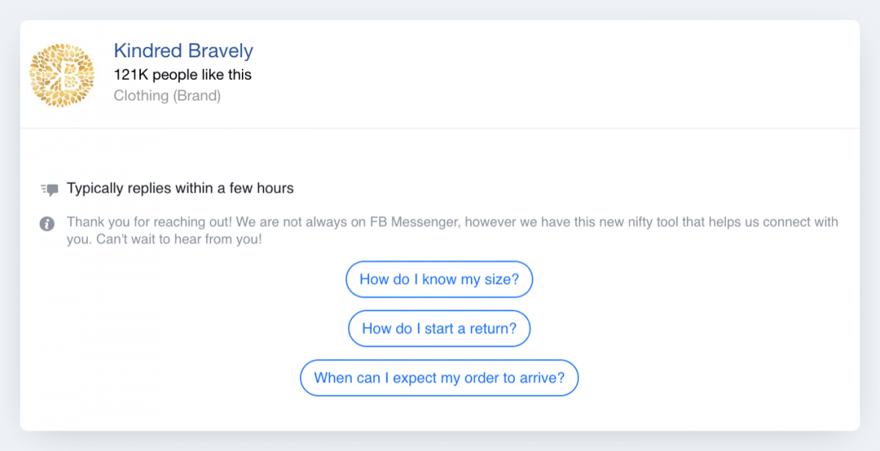Viewport: 880px width, 451px height.
Task: Select the "How do I start a return?" reply
Action: click(x=439, y=329)
